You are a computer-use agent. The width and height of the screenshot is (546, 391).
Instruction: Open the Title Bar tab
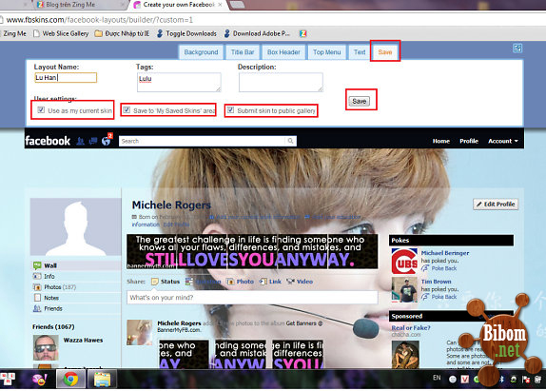243,52
